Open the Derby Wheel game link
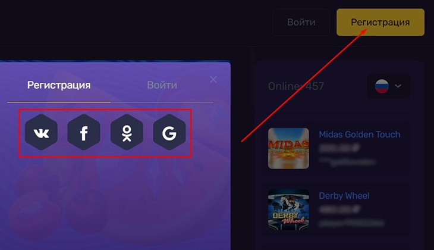 (x=344, y=196)
